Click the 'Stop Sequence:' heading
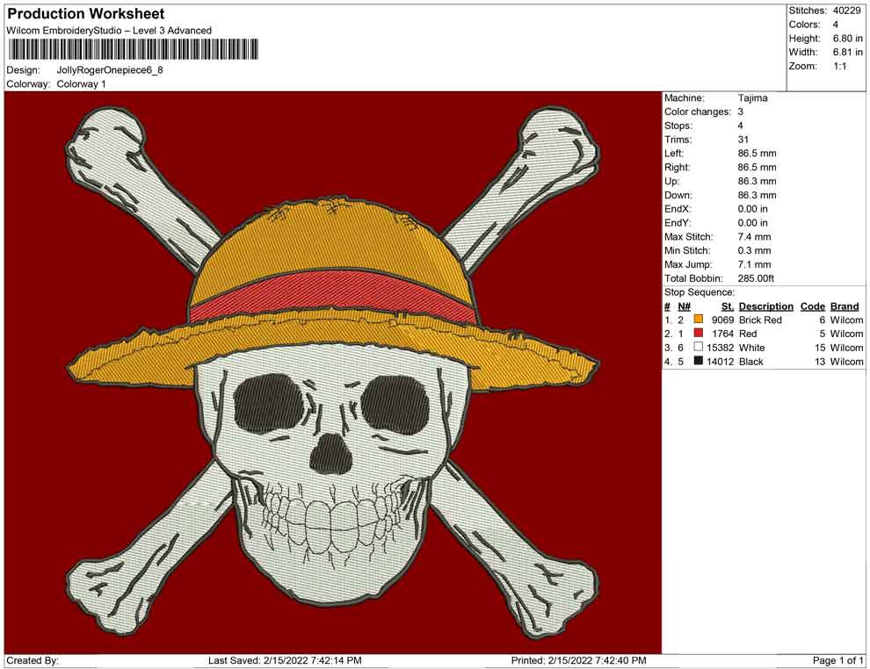 pos(700,292)
